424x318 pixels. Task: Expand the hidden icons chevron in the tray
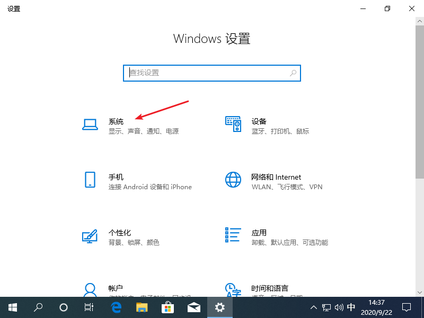coord(314,307)
